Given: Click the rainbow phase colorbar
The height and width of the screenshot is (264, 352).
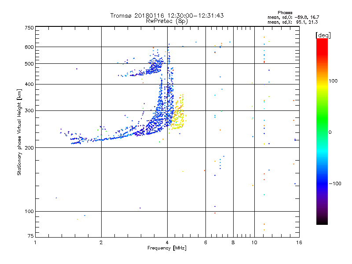Looking at the screenshot, I should (322, 131).
